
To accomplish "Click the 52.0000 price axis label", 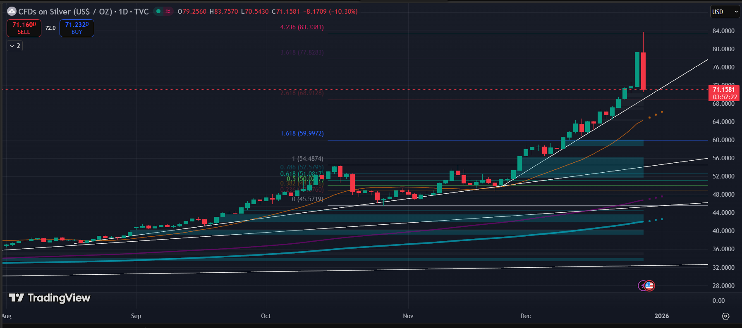I will pyautogui.click(x=723, y=176).
